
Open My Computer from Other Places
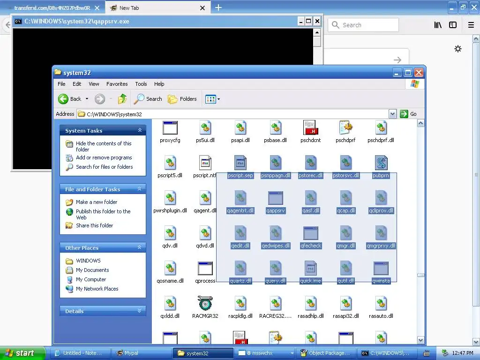pyautogui.click(x=91, y=279)
